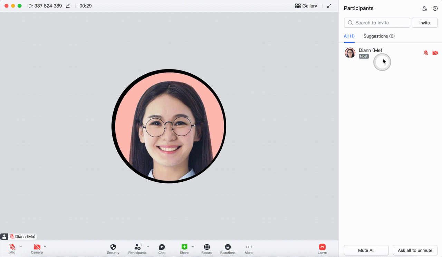
Task: Switch to Gallery view
Action: (306, 6)
